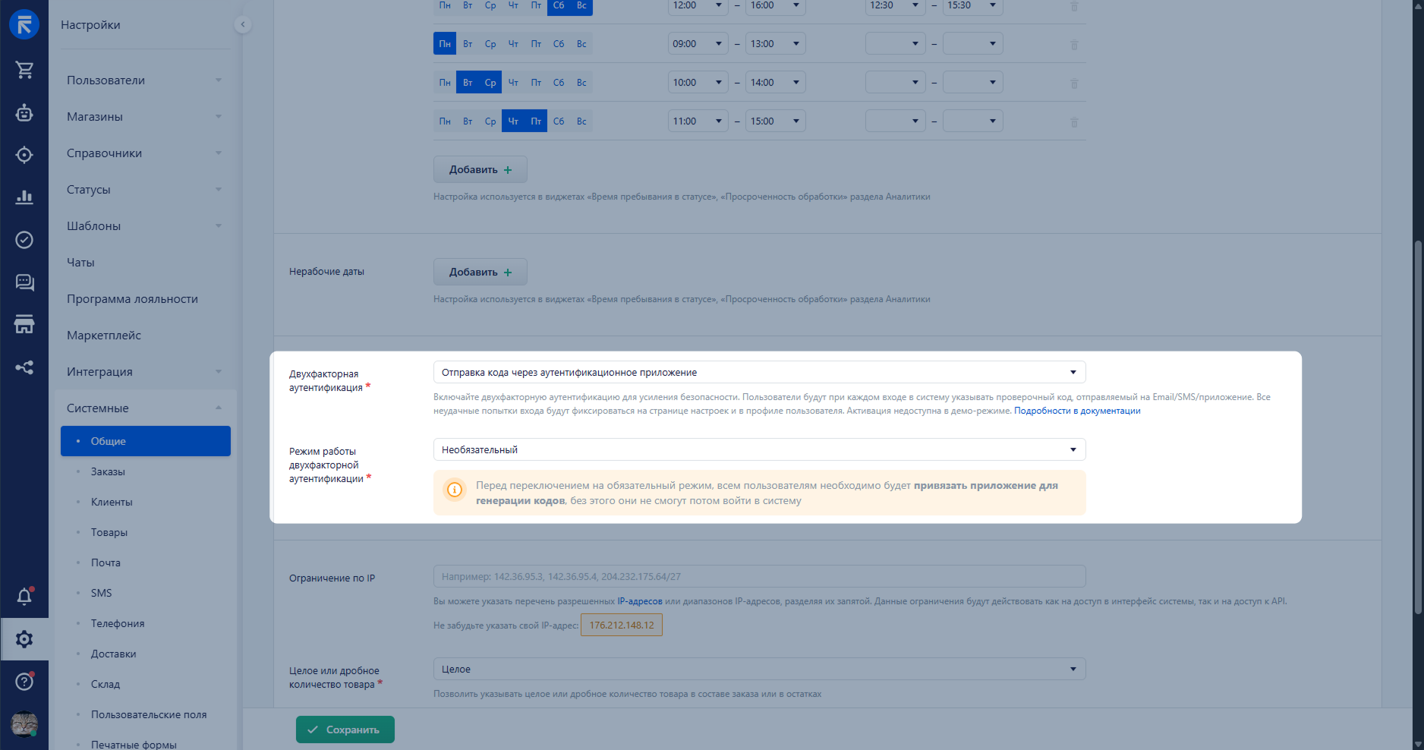Open the analytics bar chart icon

pos(24,197)
